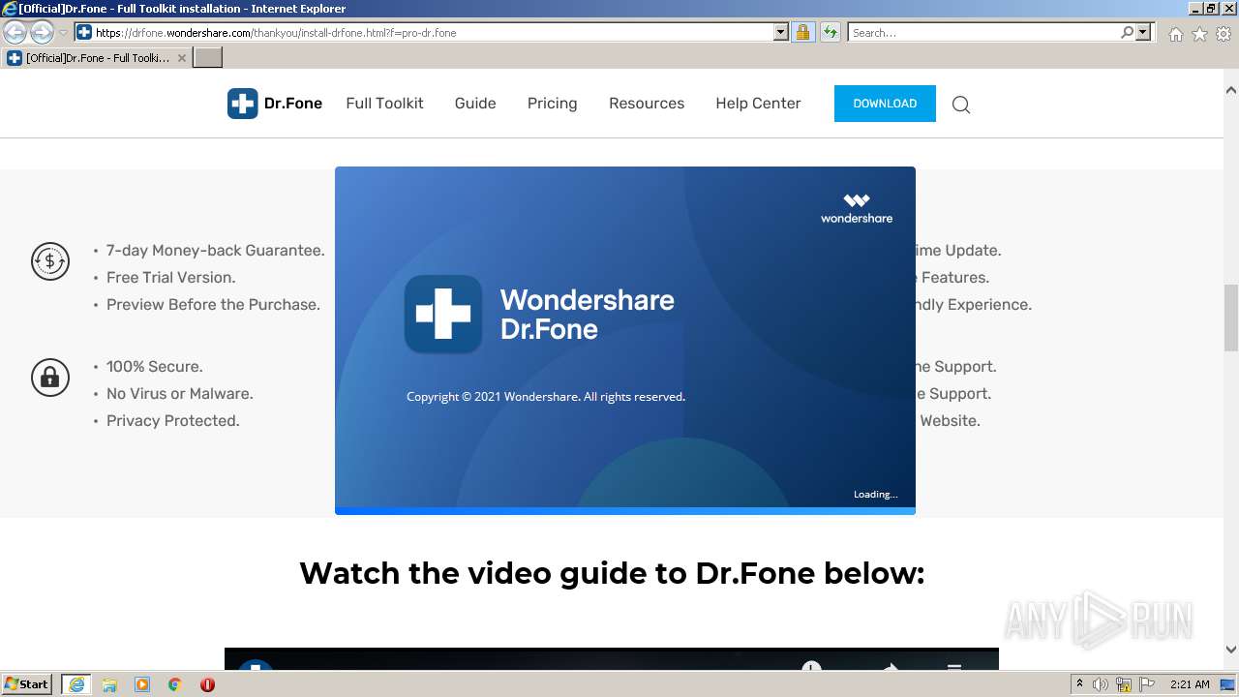This screenshot has width=1239, height=697.
Task: Click the blue DOWNLOAD button
Action: click(885, 104)
